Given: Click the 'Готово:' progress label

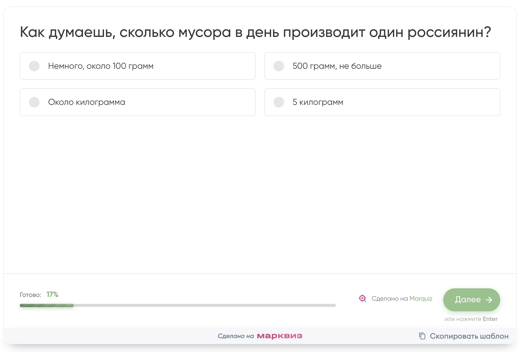Looking at the screenshot, I should point(30,295).
